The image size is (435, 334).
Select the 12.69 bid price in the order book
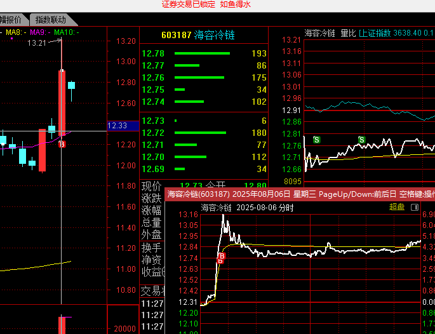point(153,169)
